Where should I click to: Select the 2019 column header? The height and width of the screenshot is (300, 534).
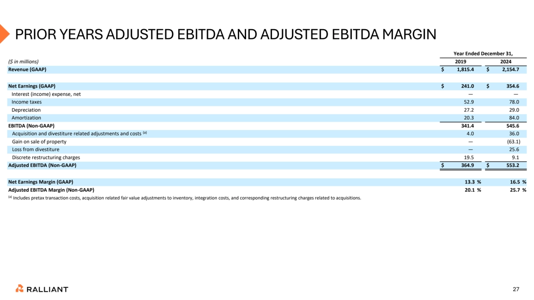pyautogui.click(x=461, y=62)
